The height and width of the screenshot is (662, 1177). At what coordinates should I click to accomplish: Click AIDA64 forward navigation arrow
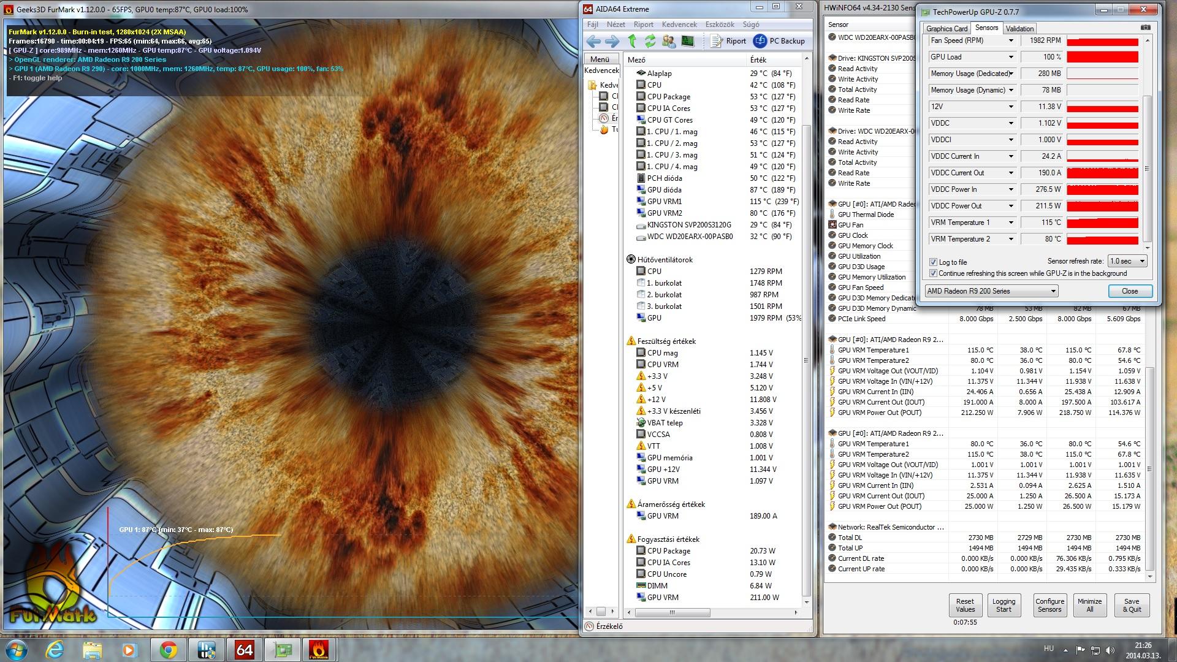coord(612,41)
